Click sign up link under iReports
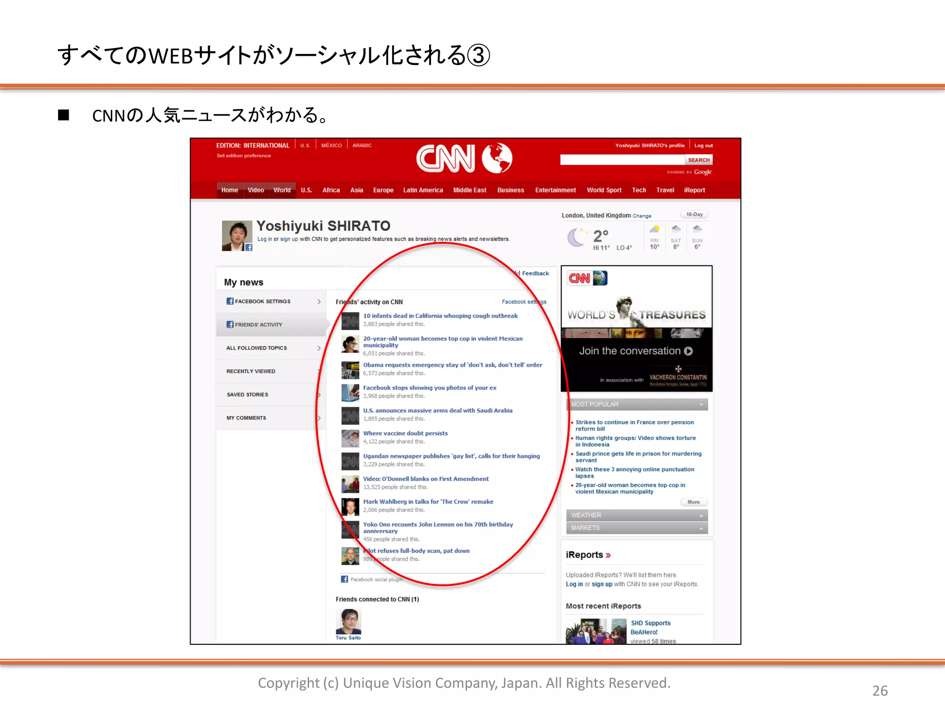945x709 pixels. pos(602,584)
